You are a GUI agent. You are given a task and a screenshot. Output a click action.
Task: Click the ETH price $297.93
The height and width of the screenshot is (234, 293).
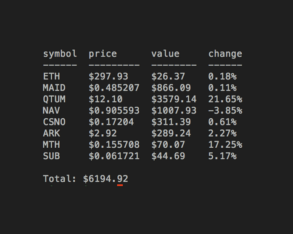click(x=109, y=76)
